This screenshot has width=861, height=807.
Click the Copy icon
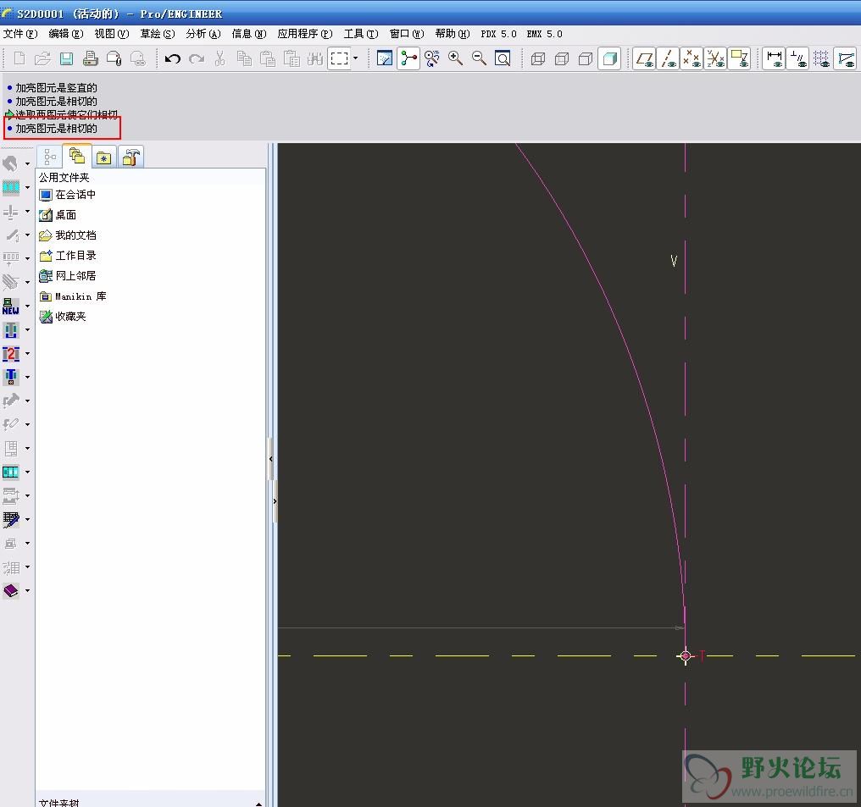pyautogui.click(x=244, y=58)
